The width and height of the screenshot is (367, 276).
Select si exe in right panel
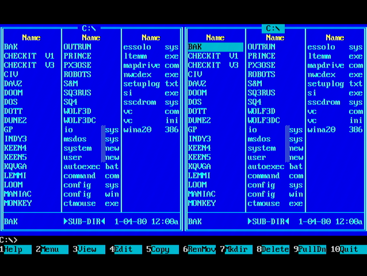tap(335, 93)
